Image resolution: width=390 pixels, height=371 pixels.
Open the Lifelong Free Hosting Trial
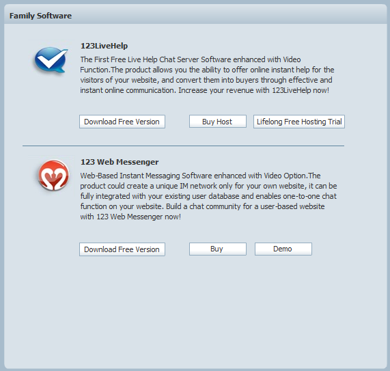coord(299,122)
